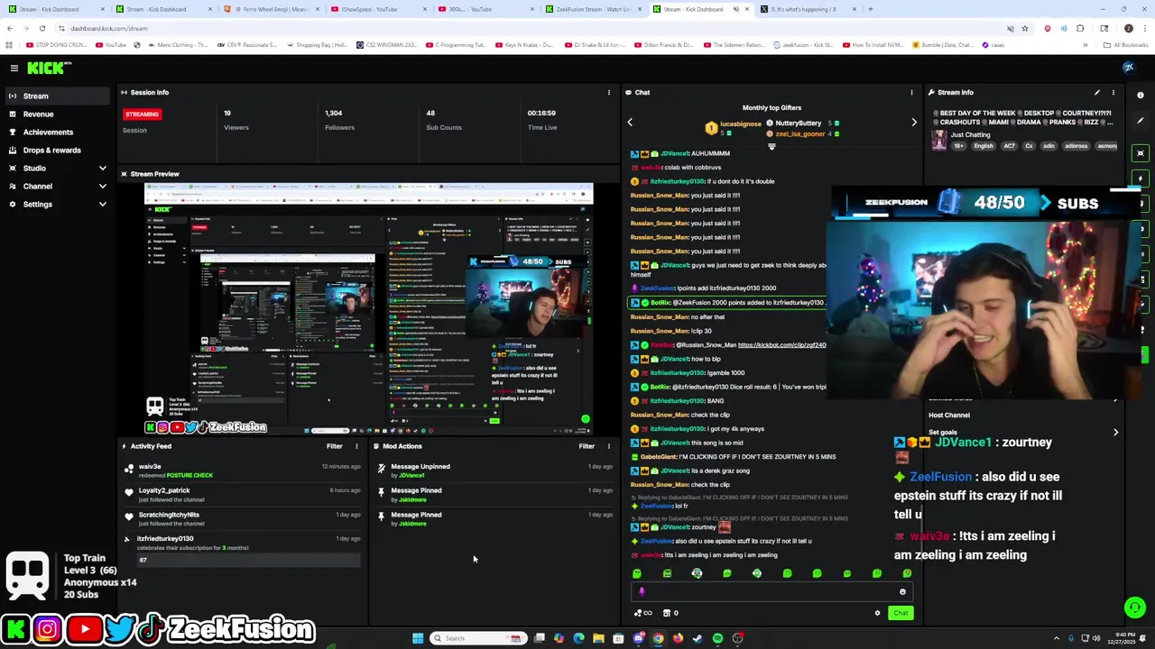Open Mod Actions three-dot menu
Viewport: 1155px width, 649px height.
click(608, 446)
